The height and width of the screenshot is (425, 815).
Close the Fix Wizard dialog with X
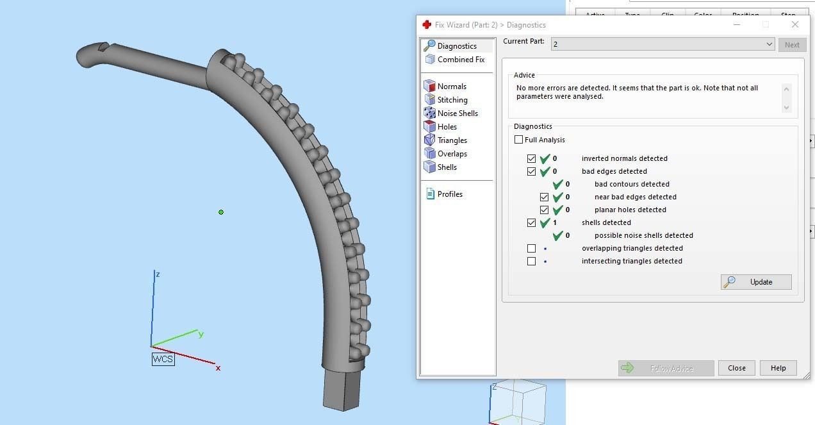click(x=795, y=25)
